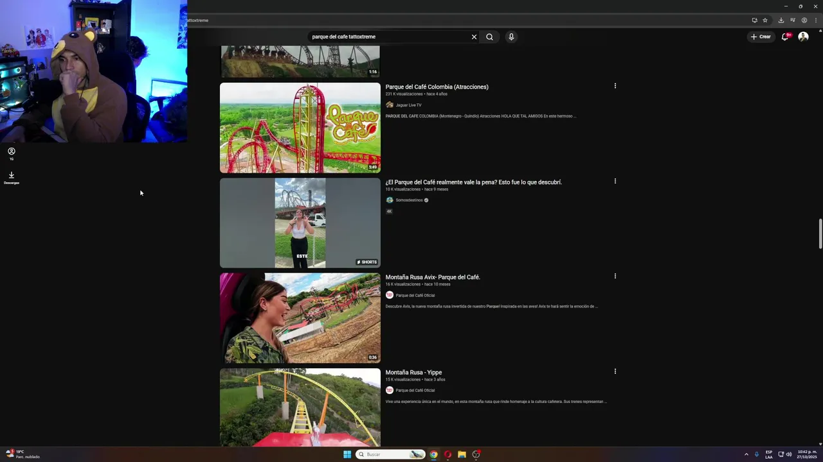Show hidden system tray icons chevron
This screenshot has width=823, height=462.
(746, 454)
